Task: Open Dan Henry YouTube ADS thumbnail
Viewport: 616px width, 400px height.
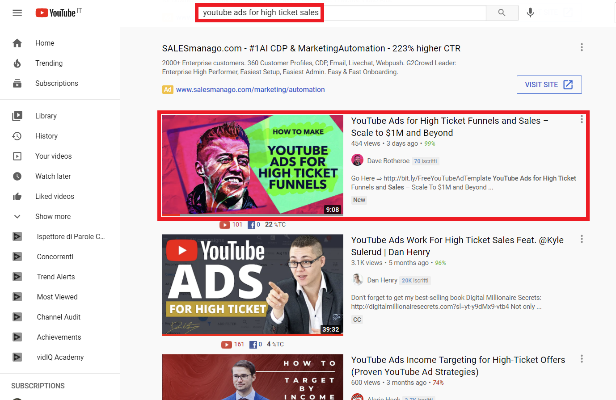Action: (253, 285)
